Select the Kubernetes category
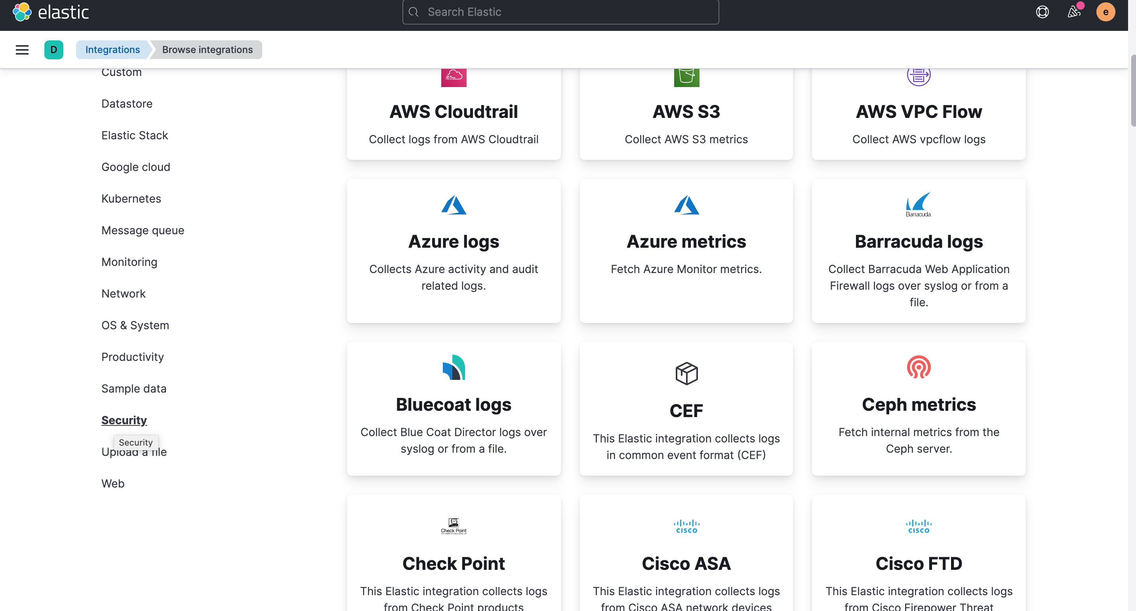This screenshot has height=611, width=1136. pos(131,198)
